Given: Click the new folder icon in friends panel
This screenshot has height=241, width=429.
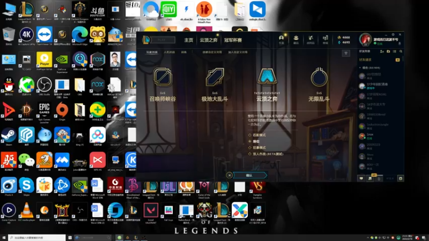Looking at the screenshot, I should click(x=388, y=51).
